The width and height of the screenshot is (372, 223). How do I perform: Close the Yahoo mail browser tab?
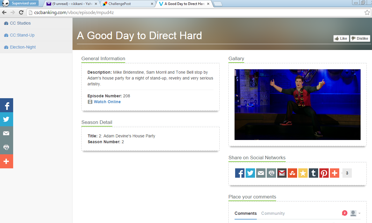point(96,4)
